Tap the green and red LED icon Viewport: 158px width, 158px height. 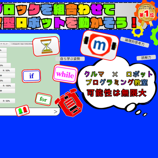point(23,111)
